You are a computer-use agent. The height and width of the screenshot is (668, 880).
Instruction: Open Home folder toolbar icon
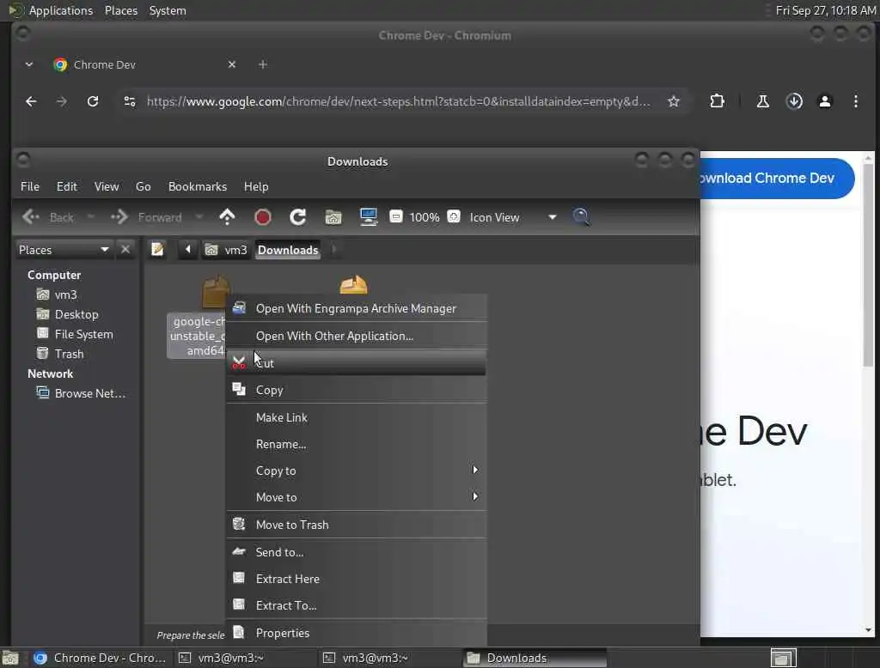click(x=333, y=217)
